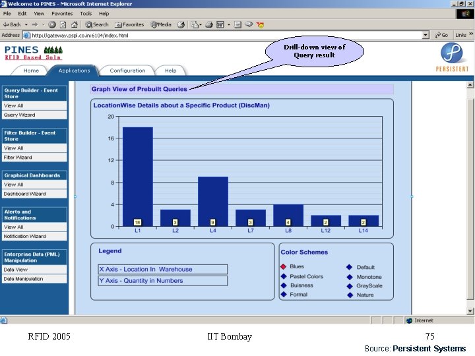
Task: Open the Edit menu
Action: (x=22, y=14)
